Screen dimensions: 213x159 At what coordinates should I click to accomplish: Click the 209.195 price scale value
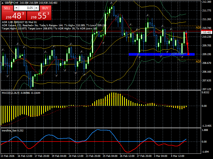tap(207, 54)
